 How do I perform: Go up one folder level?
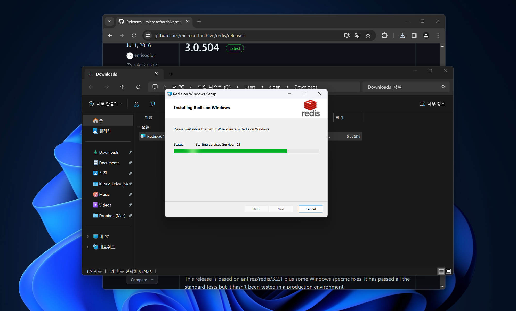point(122,87)
